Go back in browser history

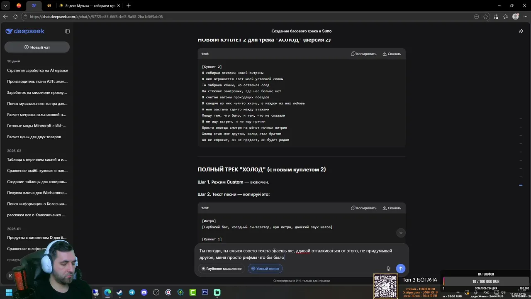[x=5, y=17]
